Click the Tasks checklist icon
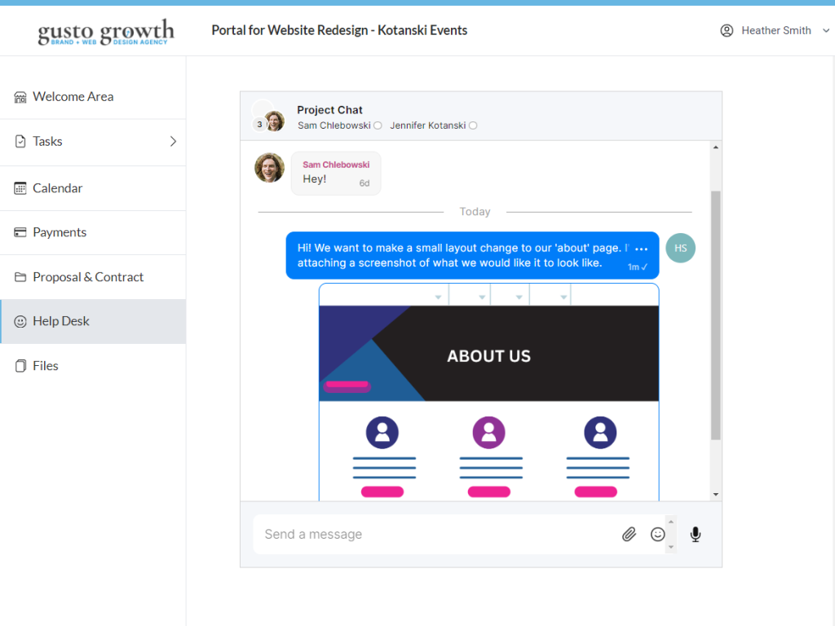This screenshot has width=835, height=626. coord(20,142)
